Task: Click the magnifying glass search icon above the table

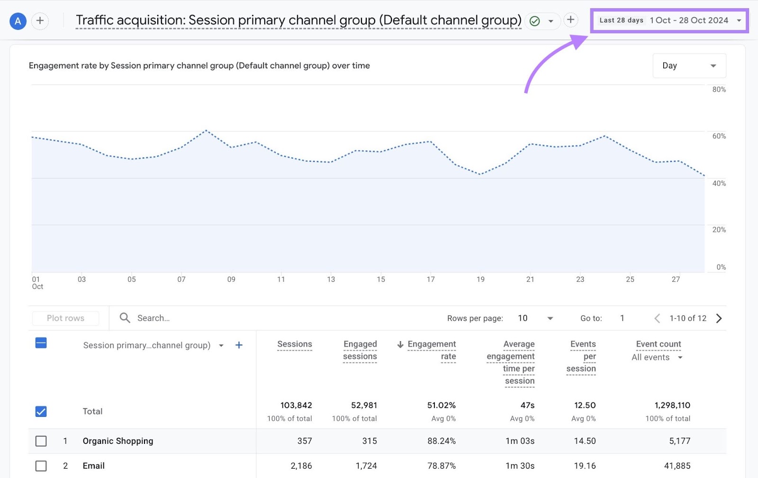Action: tap(124, 318)
